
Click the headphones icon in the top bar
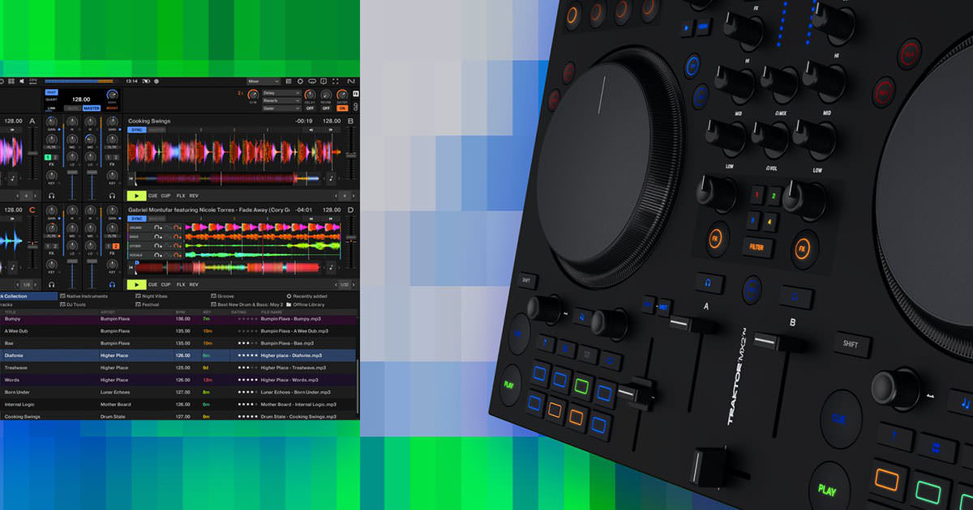313,82
